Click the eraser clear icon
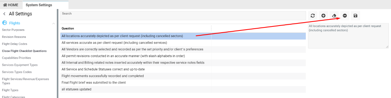391x98 pixels. (x=334, y=16)
